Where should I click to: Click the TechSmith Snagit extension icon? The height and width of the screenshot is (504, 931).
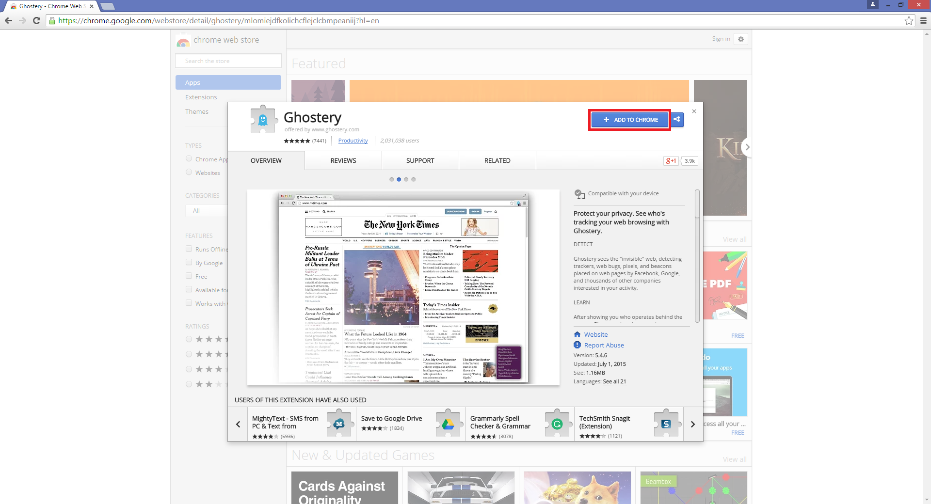click(666, 424)
